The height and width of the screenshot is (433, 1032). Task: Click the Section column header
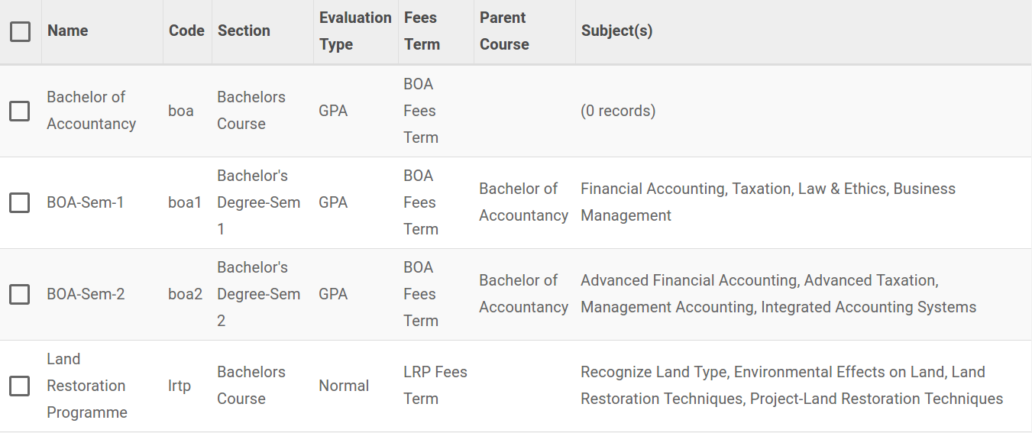[244, 31]
